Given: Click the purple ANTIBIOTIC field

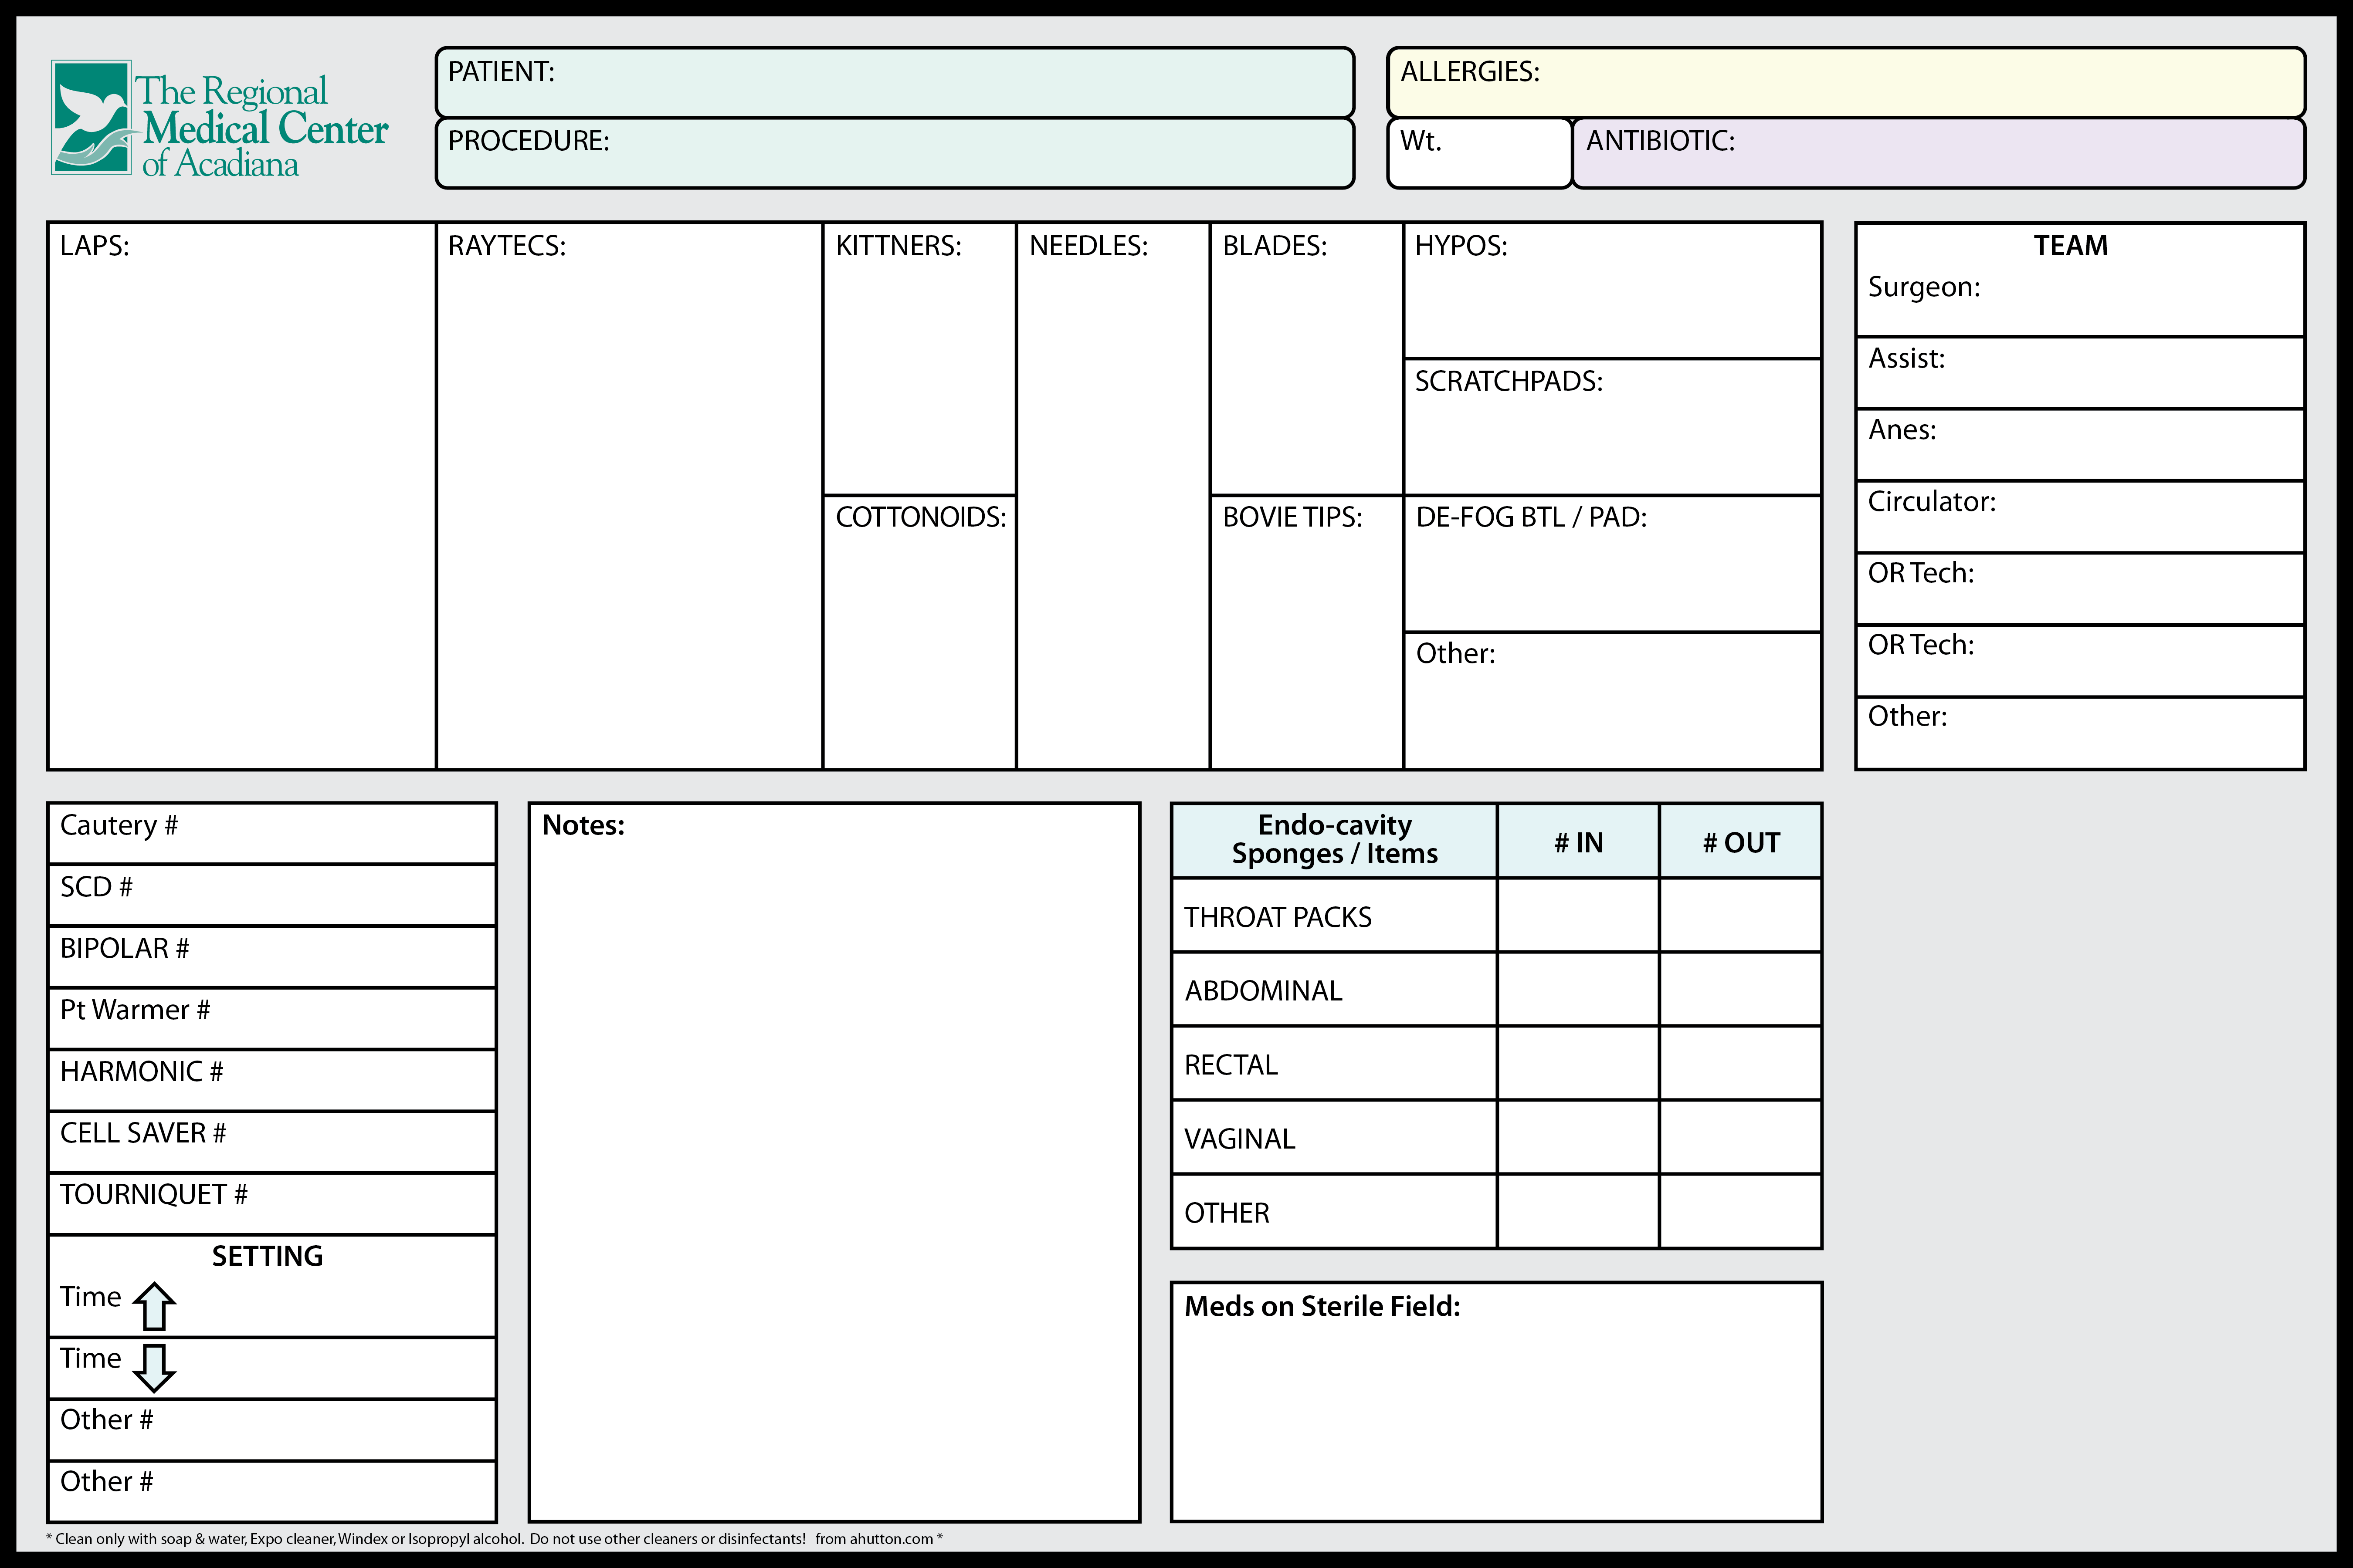Looking at the screenshot, I should click(1938, 153).
